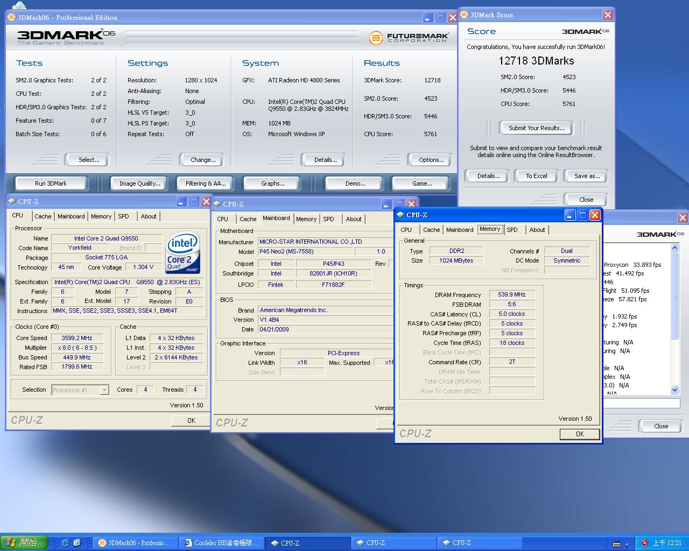Open Image Quality settings
689x551 pixels.
click(x=140, y=183)
